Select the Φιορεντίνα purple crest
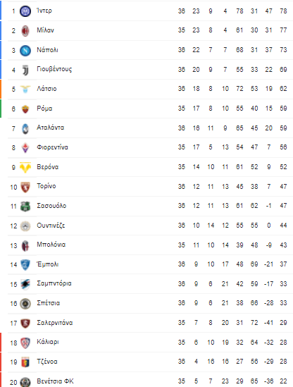 [x=25, y=148]
